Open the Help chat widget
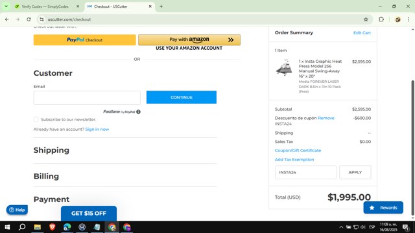415x233 pixels. (x=17, y=210)
